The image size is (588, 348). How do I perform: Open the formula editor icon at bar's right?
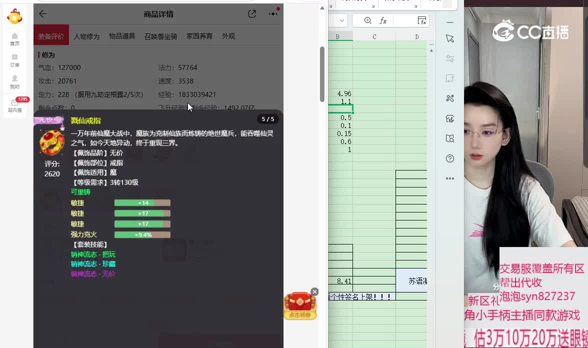click(x=422, y=20)
